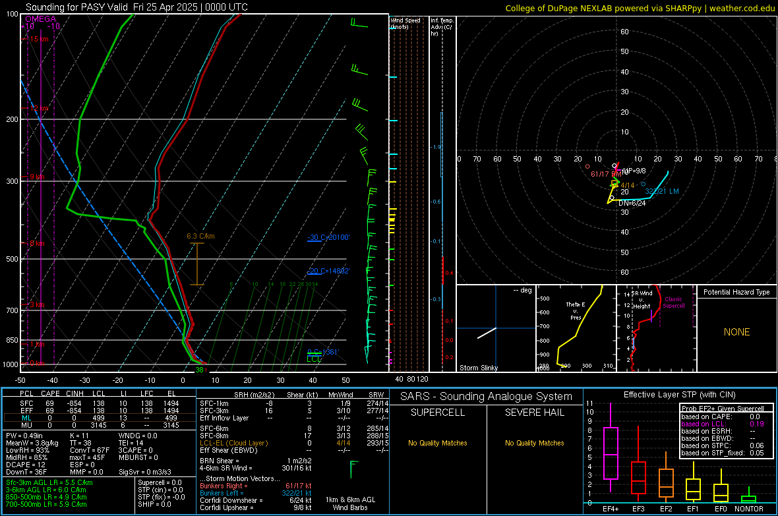The height and width of the screenshot is (516, 778).
Task: Click 'No Quality Matches' under SUPERCELL
Action: pos(438,443)
